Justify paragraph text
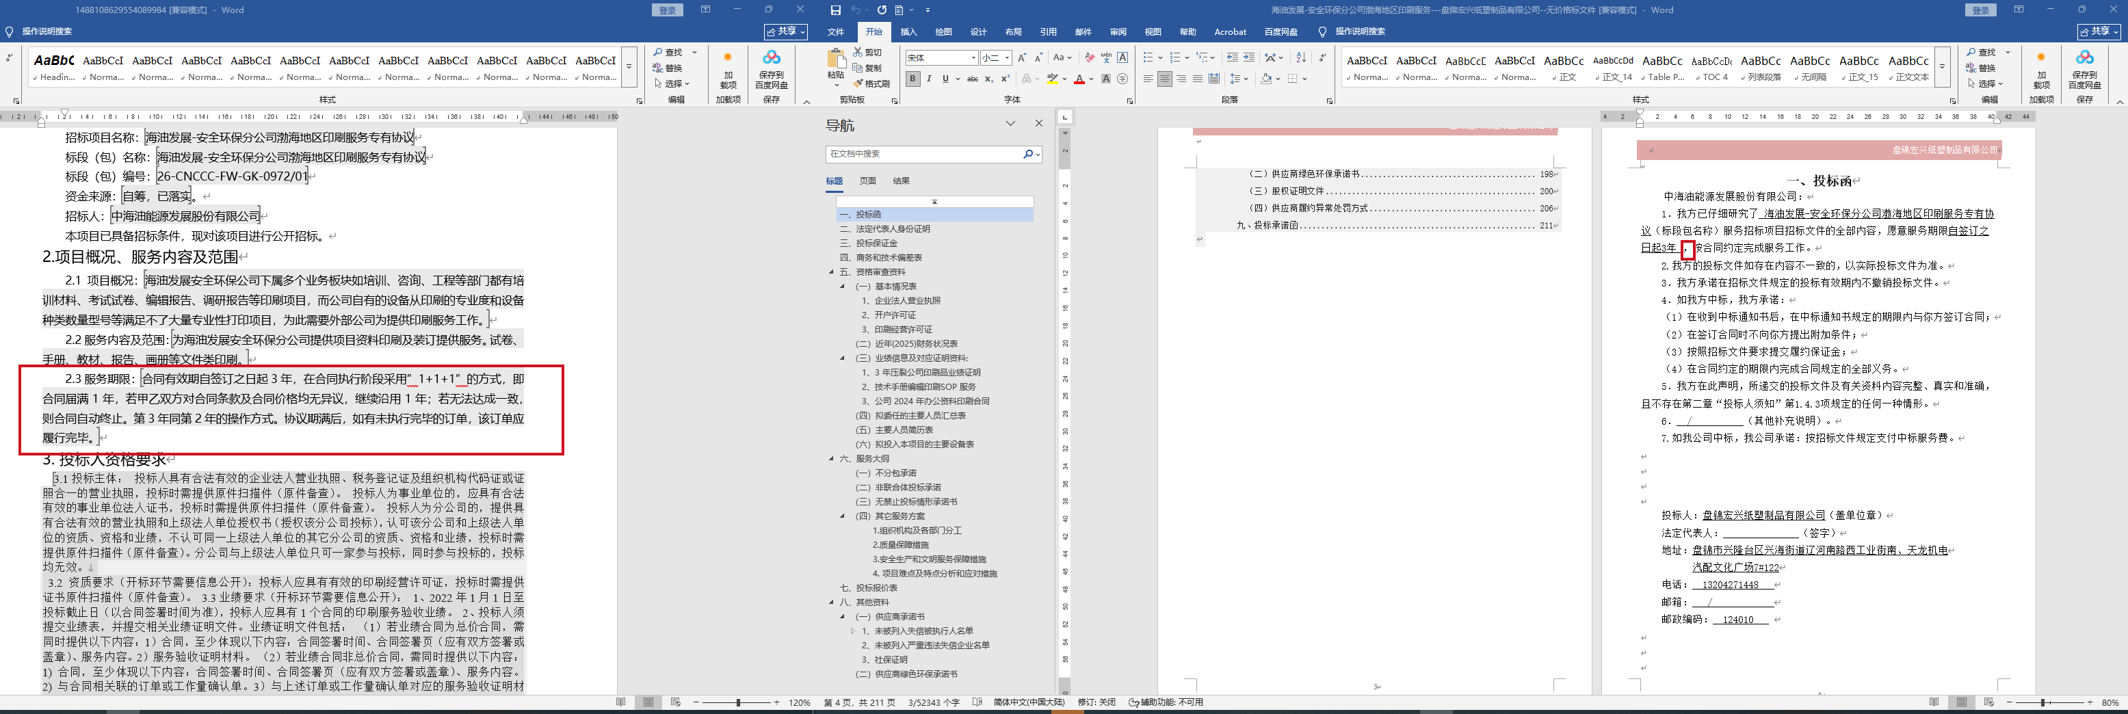The image size is (2128, 714). 1198,79
